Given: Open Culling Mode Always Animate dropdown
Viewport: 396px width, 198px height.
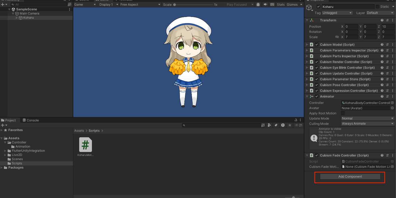Looking at the screenshot, I should (368, 124).
